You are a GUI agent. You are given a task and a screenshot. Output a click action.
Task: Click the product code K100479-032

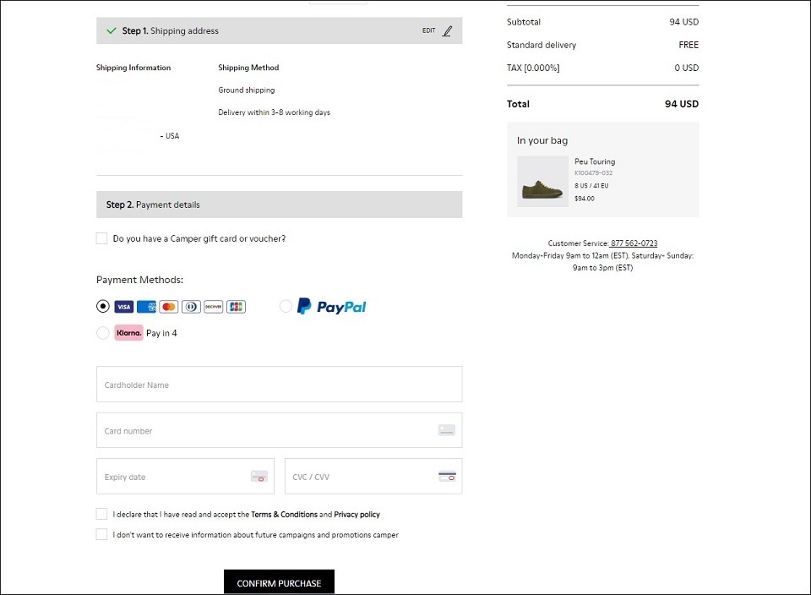tap(593, 172)
